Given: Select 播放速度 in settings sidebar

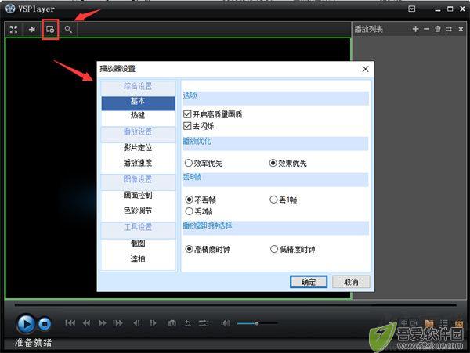Looking at the screenshot, I should (138, 163).
